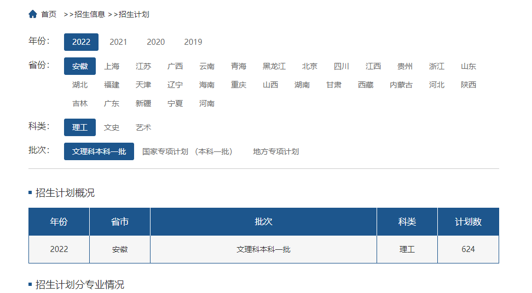This screenshot has width=532, height=293.
Task: Click the 招生计划分专业情况 section heading
Action: point(80,285)
